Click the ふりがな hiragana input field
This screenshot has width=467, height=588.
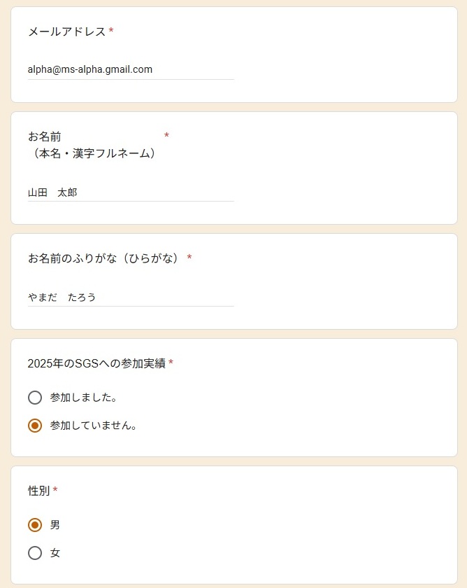[131, 297]
